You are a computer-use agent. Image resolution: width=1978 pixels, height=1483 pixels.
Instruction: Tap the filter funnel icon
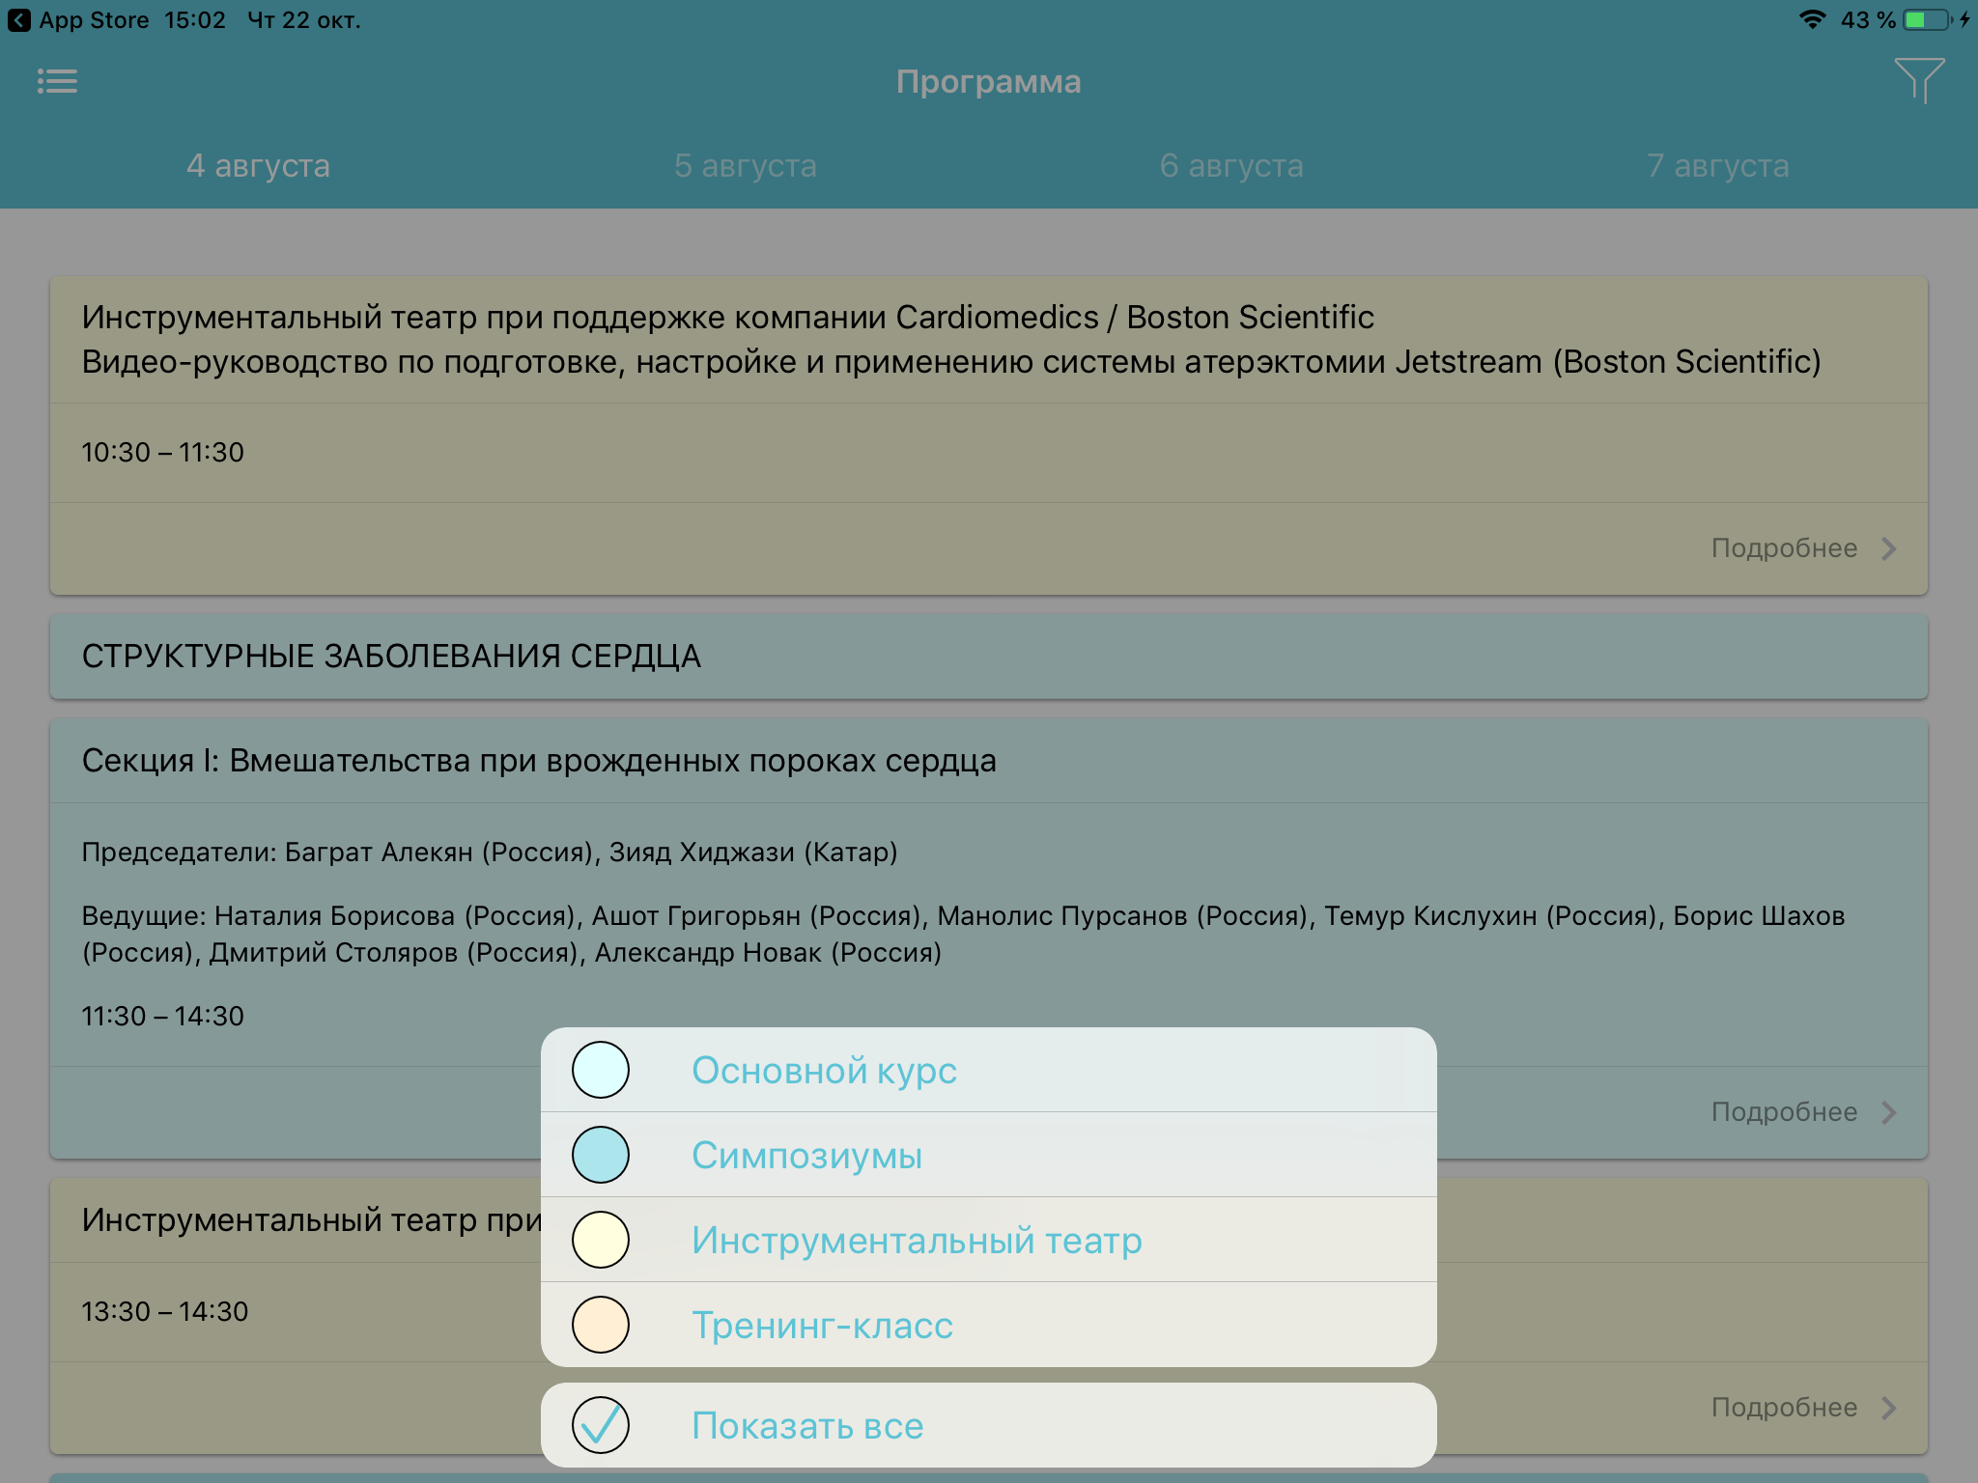pos(1918,80)
